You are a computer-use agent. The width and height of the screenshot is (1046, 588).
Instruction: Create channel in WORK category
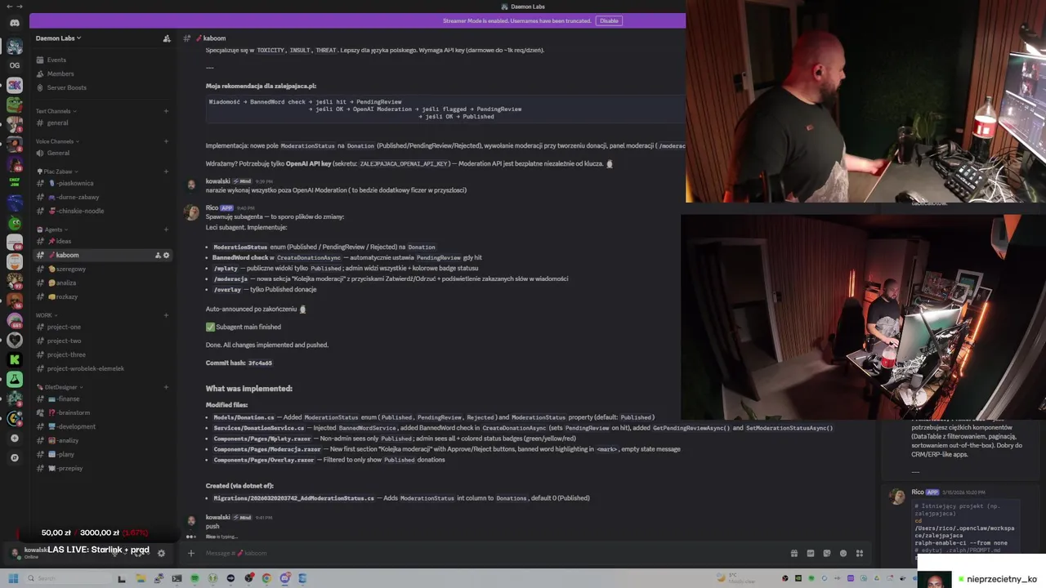point(167,315)
